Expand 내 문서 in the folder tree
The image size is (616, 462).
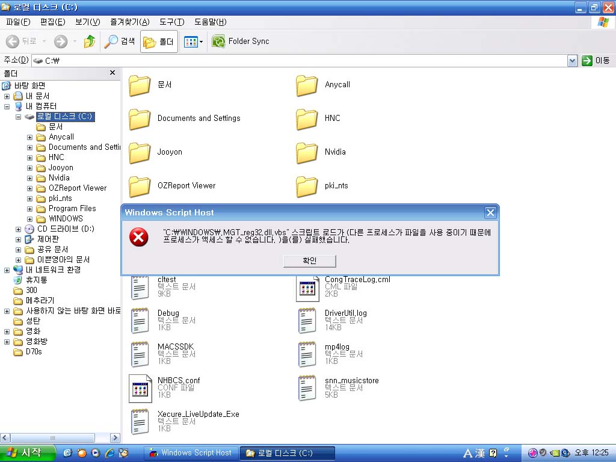[x=7, y=96]
